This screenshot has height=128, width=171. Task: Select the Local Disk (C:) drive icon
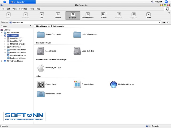(x=41, y=51)
